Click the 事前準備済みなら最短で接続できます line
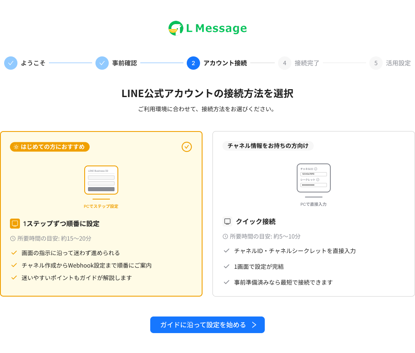Screen dimensions: 415x353 (x=283, y=282)
